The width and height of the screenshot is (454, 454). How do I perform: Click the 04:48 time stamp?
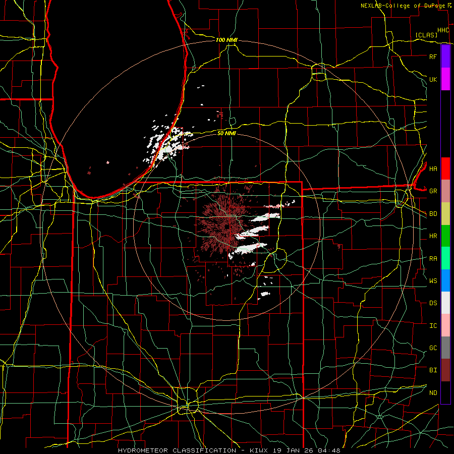(x=330, y=450)
